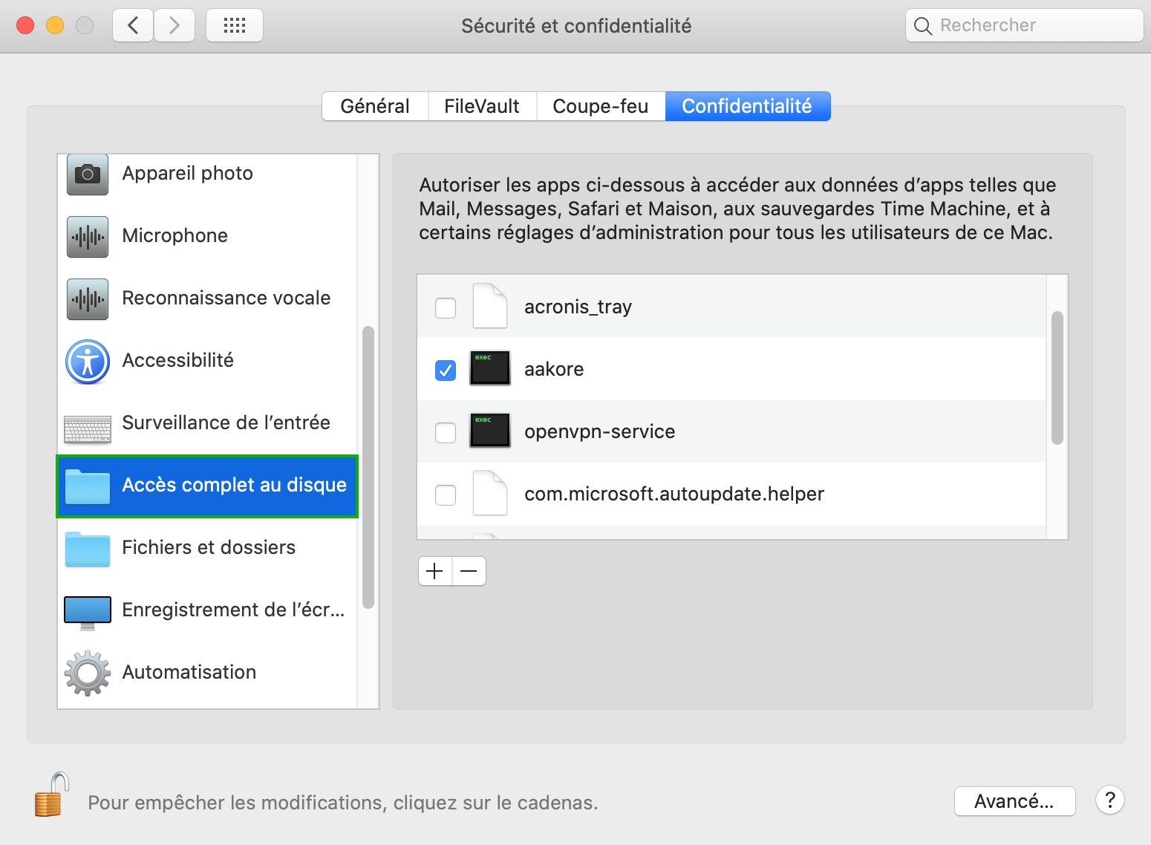Viewport: 1151px width, 845px height.
Task: Click the Fichiers et dossiers folder icon
Action: pos(88,549)
